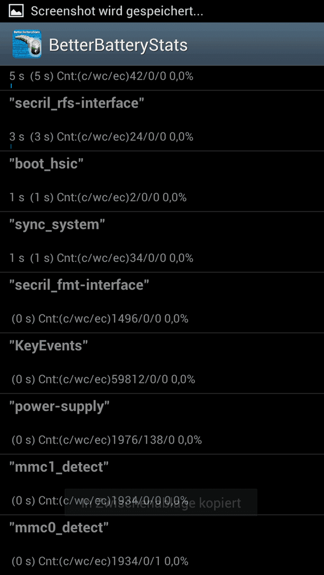Tap the "mmc1_detect" entry title
The height and width of the screenshot is (575, 324).
click(59, 467)
